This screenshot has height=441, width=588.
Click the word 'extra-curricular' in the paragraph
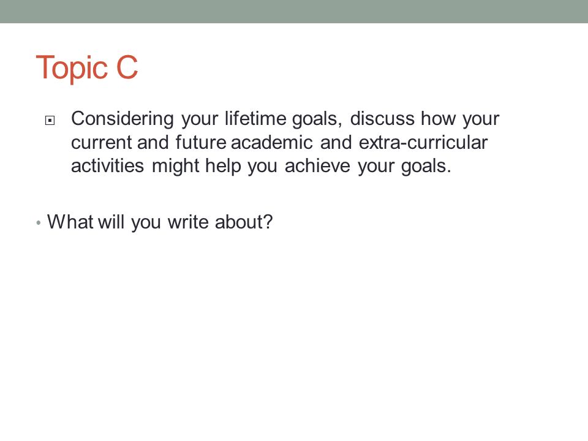[x=423, y=143]
